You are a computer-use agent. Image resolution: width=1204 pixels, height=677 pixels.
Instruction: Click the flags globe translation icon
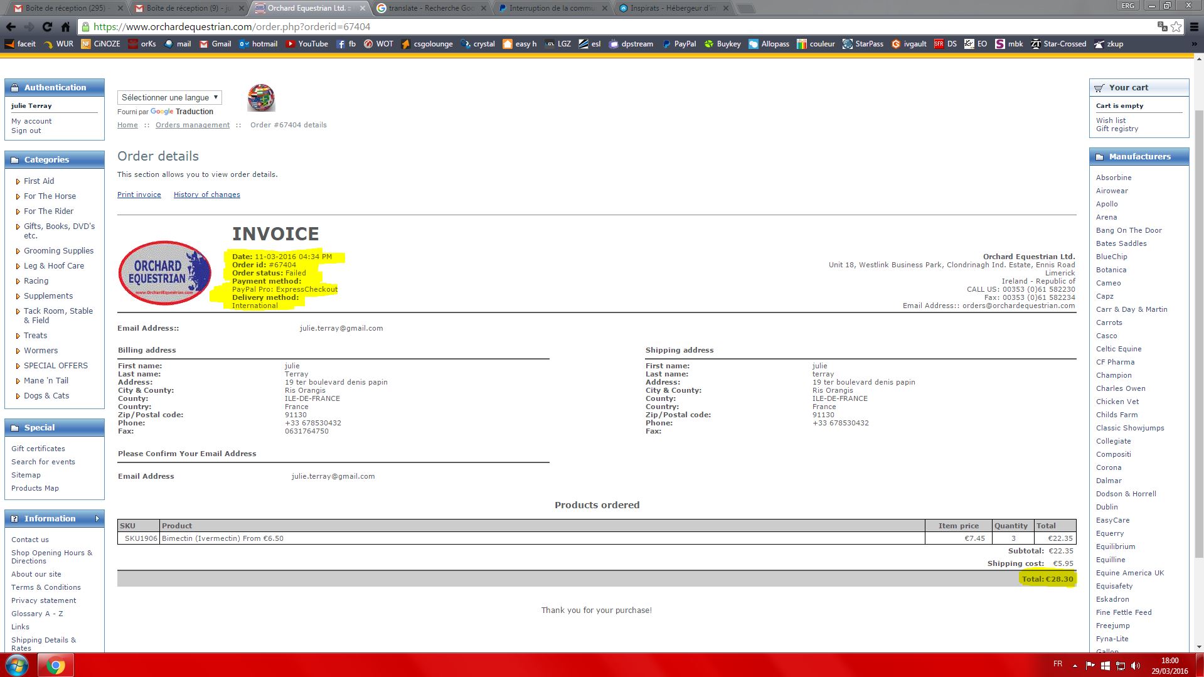coord(261,97)
